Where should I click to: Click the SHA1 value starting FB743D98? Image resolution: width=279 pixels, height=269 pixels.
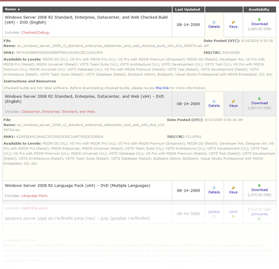[x=60, y=52]
